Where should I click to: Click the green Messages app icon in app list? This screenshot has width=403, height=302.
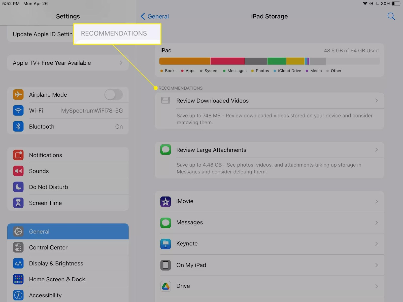click(x=165, y=222)
